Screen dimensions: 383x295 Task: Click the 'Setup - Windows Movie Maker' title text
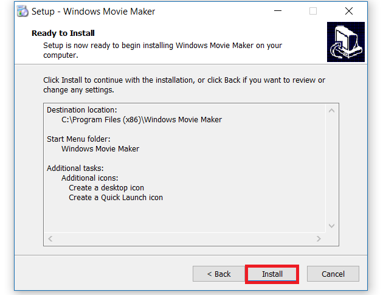(93, 11)
